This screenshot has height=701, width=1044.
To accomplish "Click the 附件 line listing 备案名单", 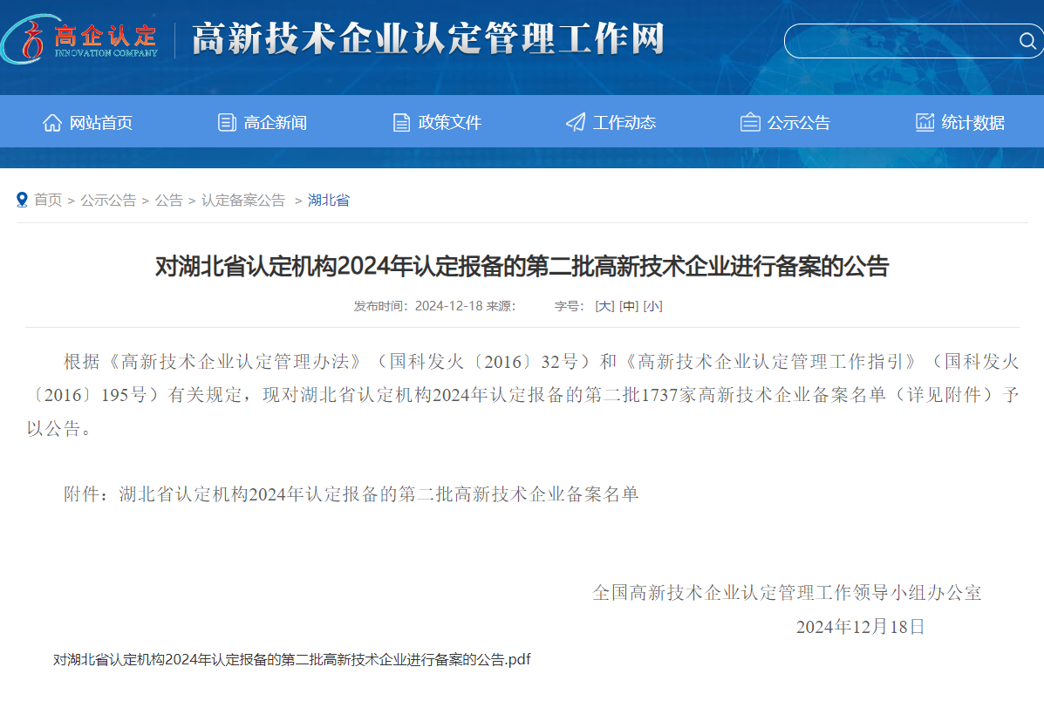I will coord(351,494).
